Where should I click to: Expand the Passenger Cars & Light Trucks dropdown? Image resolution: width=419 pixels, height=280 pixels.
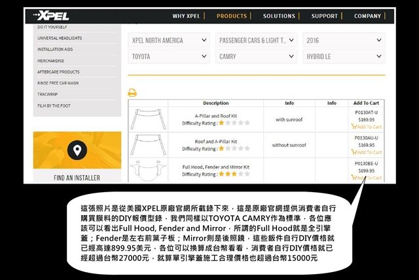(x=256, y=40)
